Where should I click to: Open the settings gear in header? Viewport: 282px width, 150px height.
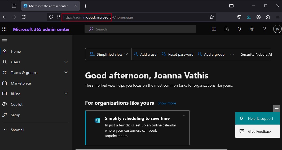pyautogui.click(x=252, y=29)
